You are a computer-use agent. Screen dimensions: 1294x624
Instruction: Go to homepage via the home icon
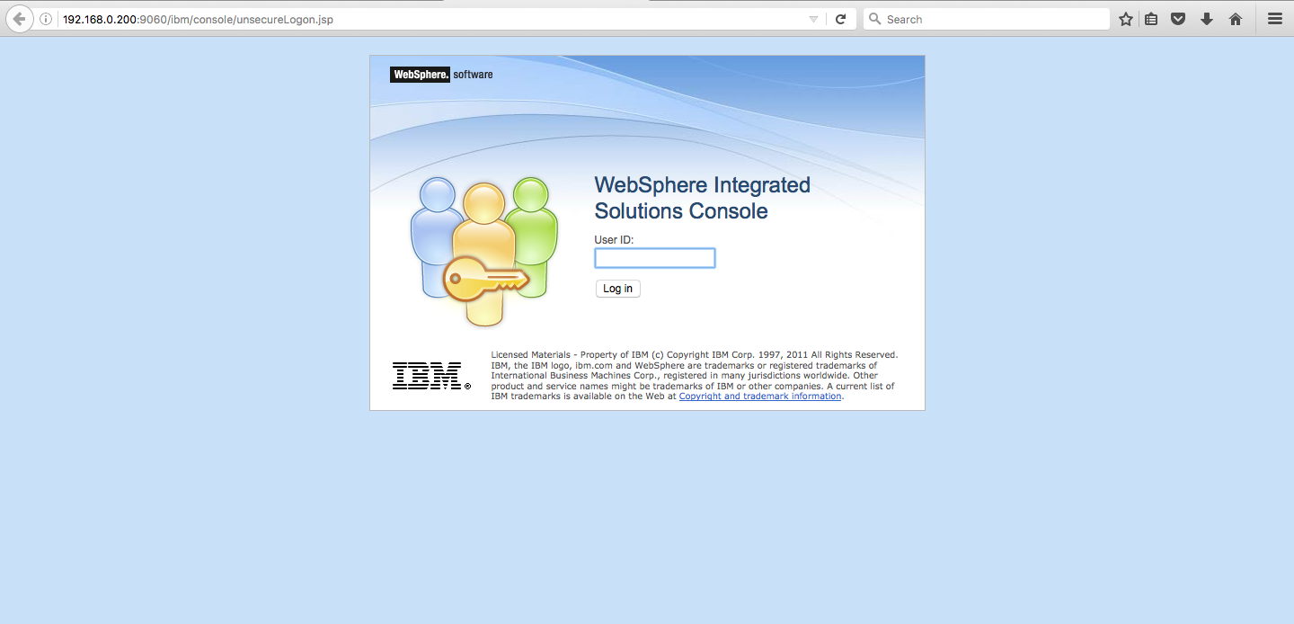(x=1236, y=18)
